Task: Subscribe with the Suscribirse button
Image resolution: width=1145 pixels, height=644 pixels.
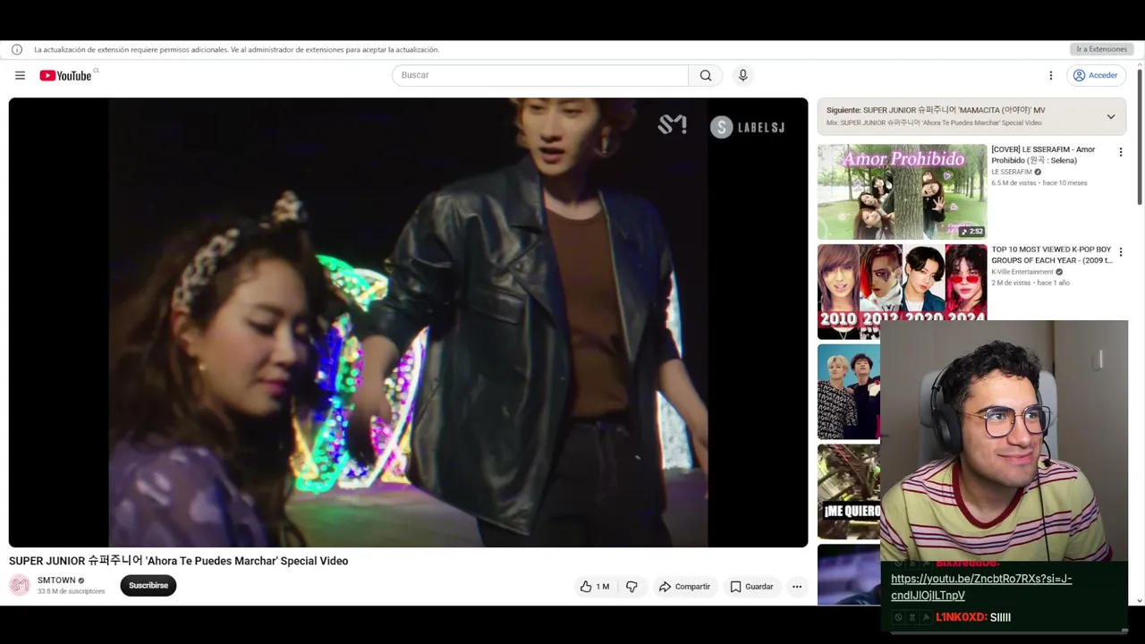Action: (x=148, y=586)
